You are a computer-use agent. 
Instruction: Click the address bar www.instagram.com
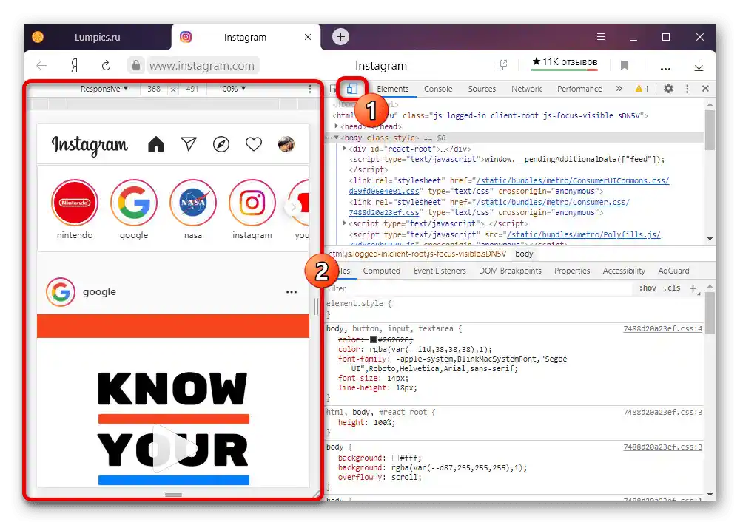tap(202, 66)
